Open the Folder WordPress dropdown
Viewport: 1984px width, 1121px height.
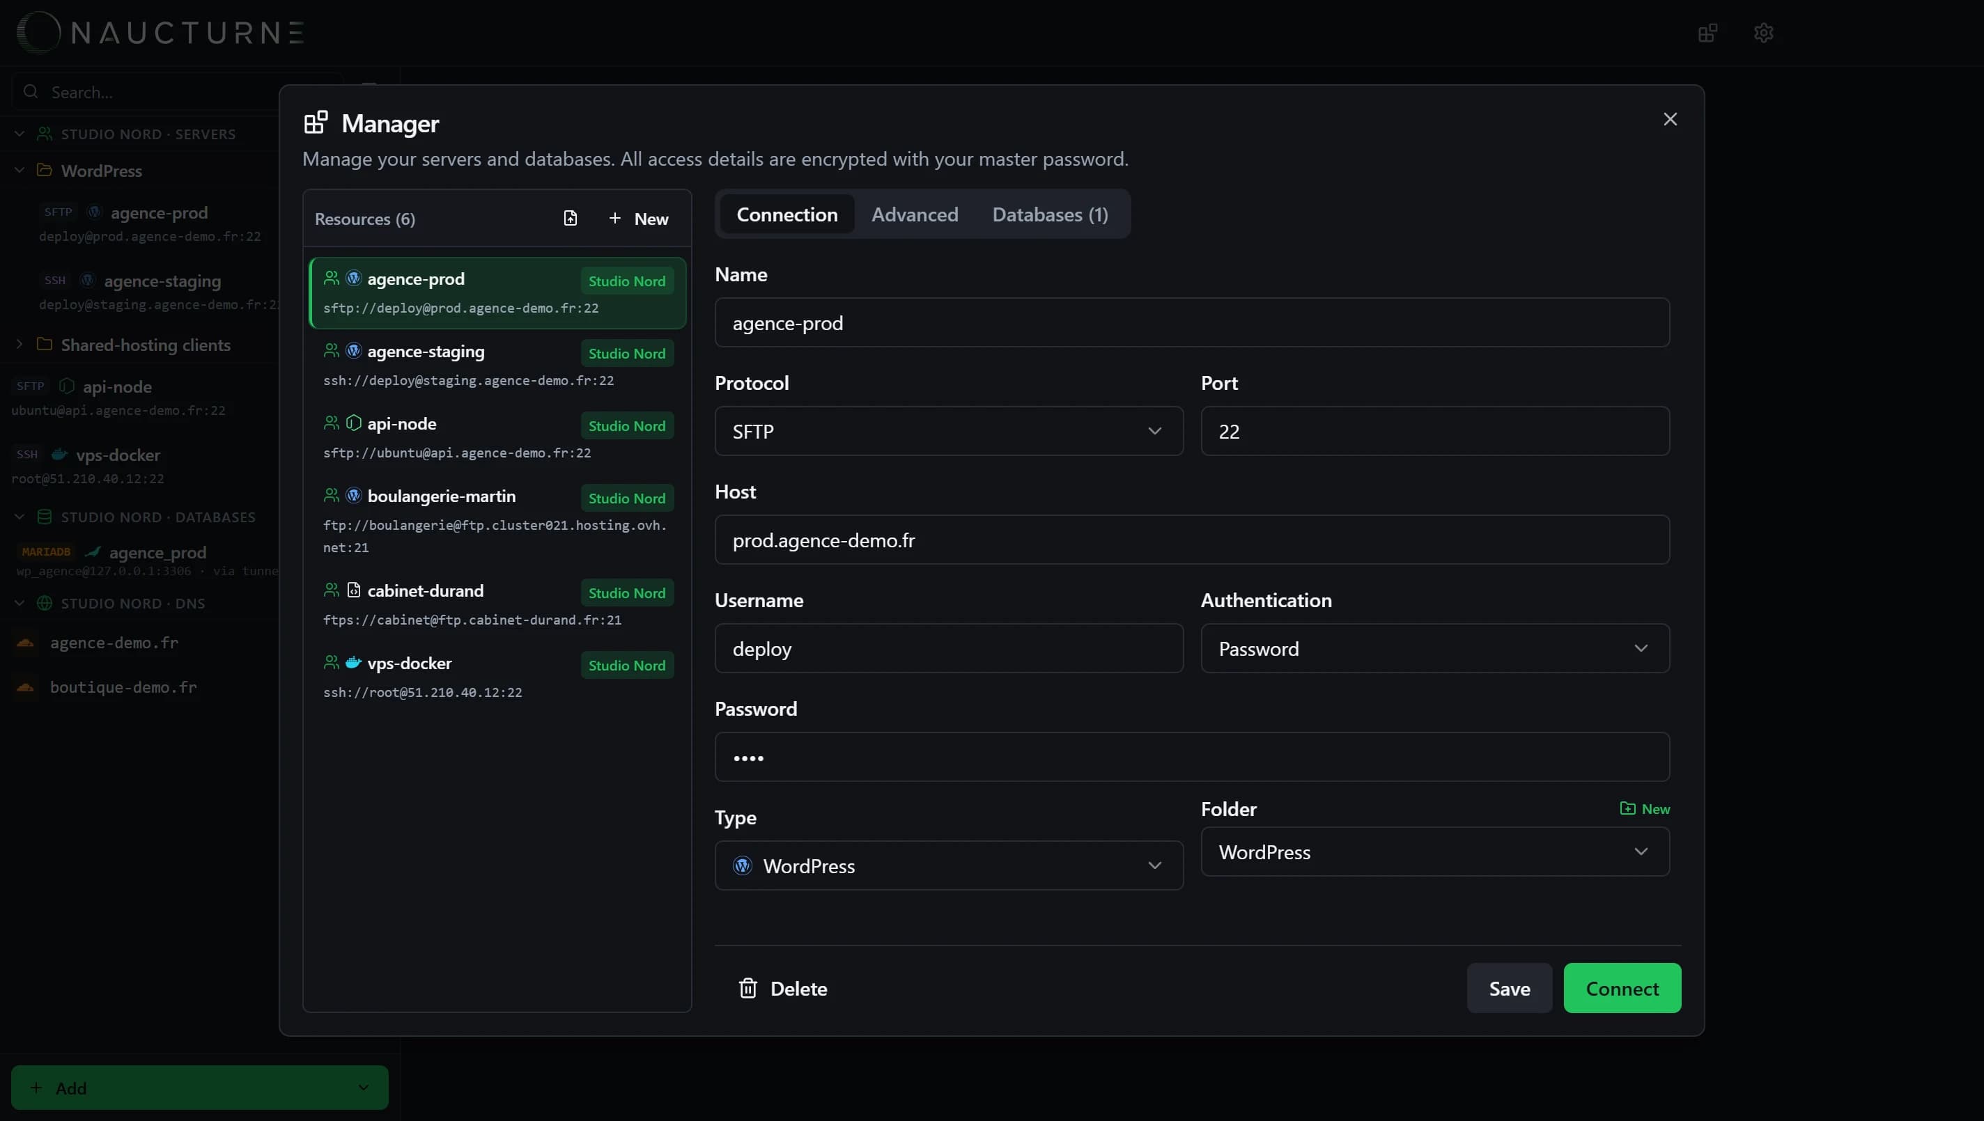pos(1435,852)
